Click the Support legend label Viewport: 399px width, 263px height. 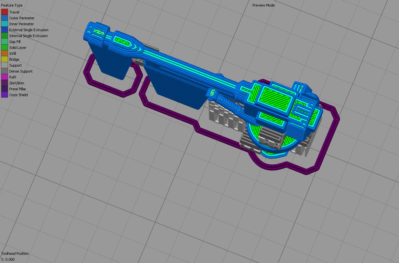(15, 65)
